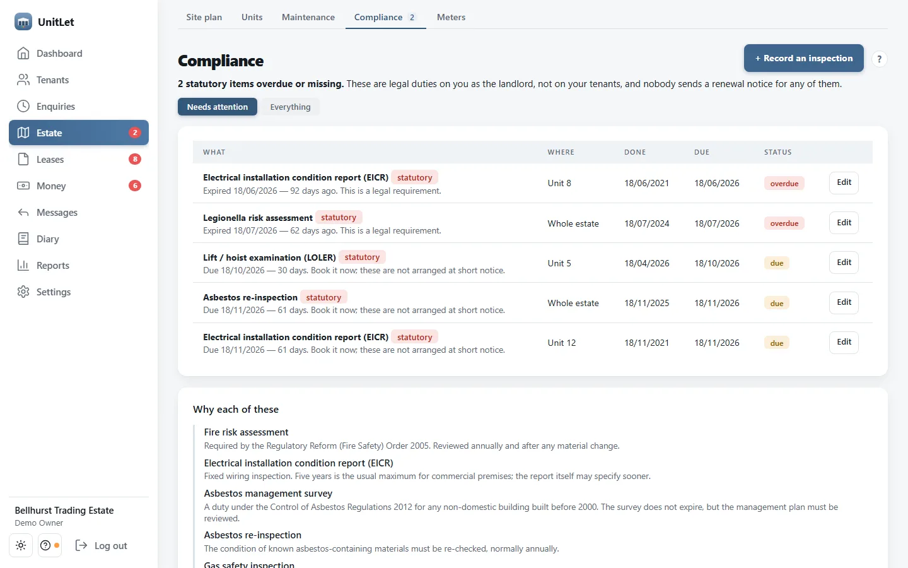This screenshot has height=568, width=908.
Task: Click the Log out text link
Action: [x=111, y=546]
